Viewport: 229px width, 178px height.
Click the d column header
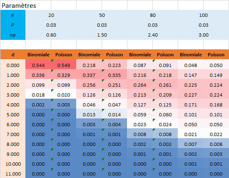(x=13, y=55)
